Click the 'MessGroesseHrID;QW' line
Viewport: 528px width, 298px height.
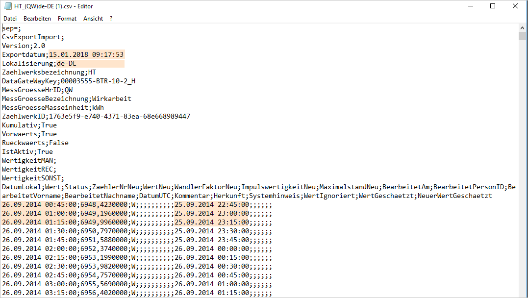(x=37, y=90)
